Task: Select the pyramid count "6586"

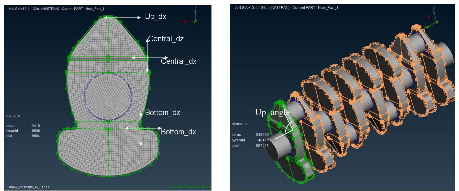Action: 36,131
